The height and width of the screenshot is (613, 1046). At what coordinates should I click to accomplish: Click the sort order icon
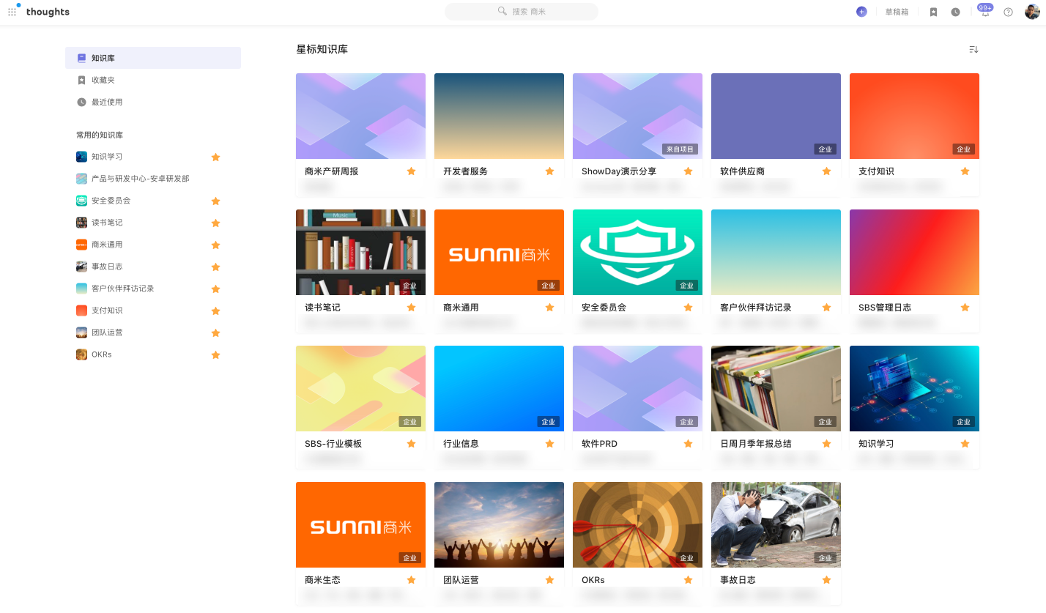[x=973, y=49]
